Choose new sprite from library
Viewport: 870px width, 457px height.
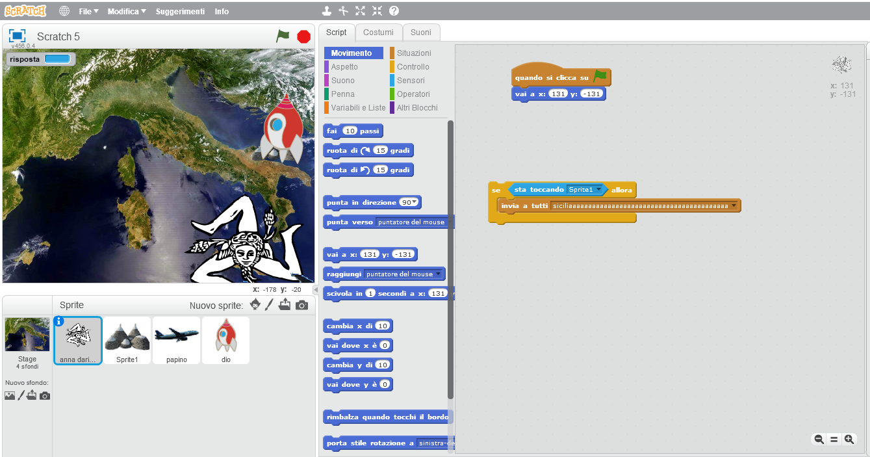point(255,305)
